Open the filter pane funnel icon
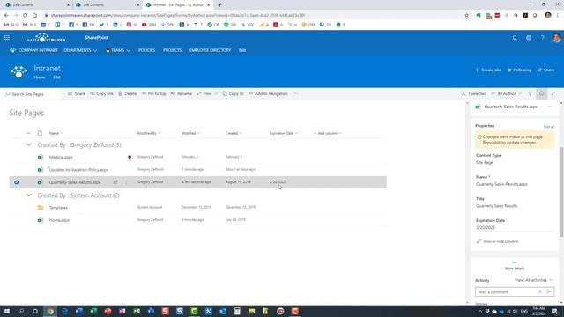 tap(530, 94)
